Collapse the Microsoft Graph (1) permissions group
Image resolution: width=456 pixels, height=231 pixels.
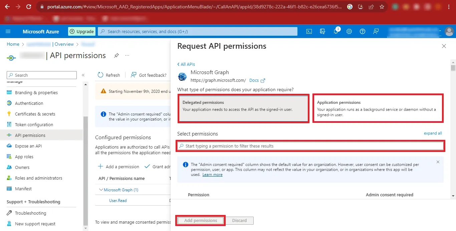(101, 189)
